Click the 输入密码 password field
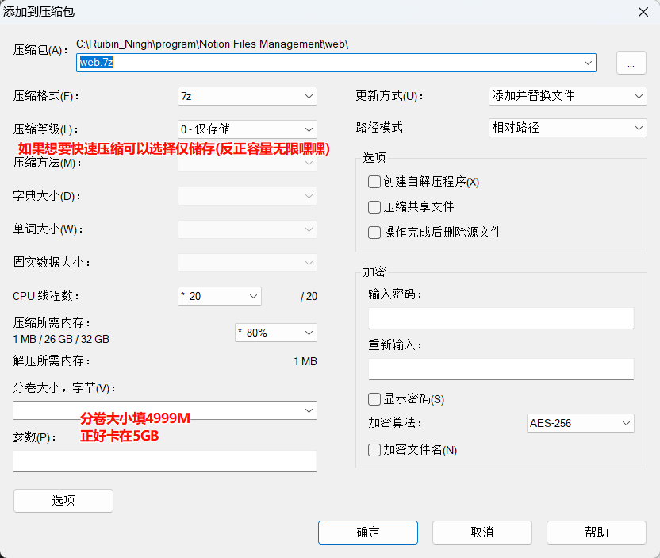The height and width of the screenshot is (558, 660). click(x=501, y=318)
